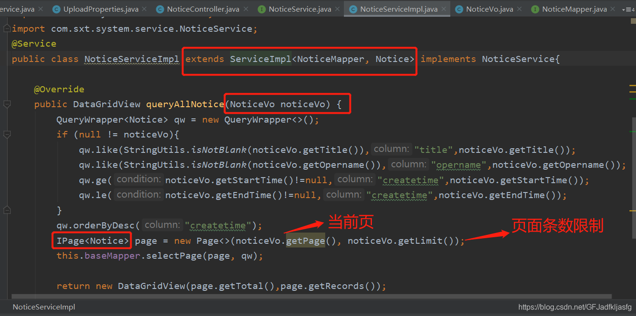
Task: Click the queryAllNotice method name
Action: point(185,104)
